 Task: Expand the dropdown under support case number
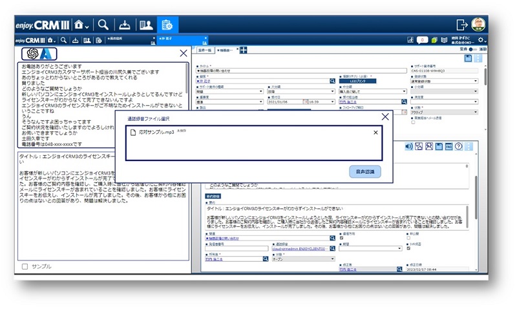[x=476, y=81]
